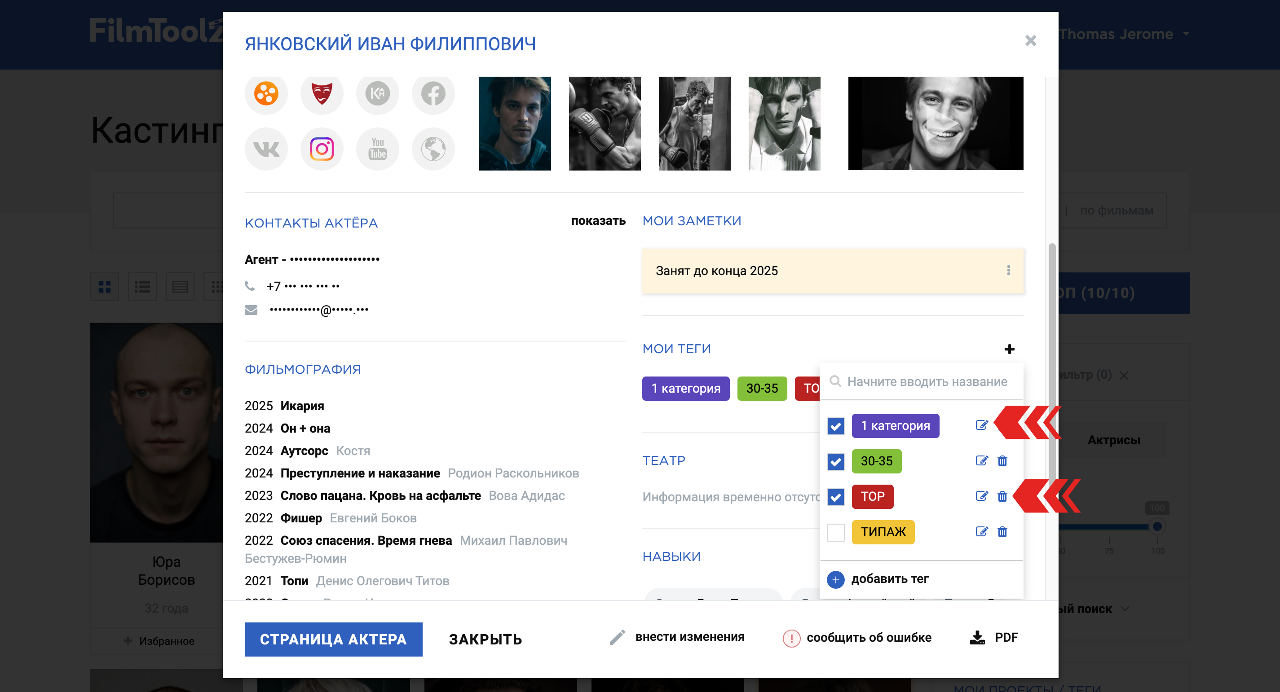Image resolution: width=1280 pixels, height=692 pixels.
Task: Open the actor's YouTube icon link
Action: coord(378,149)
